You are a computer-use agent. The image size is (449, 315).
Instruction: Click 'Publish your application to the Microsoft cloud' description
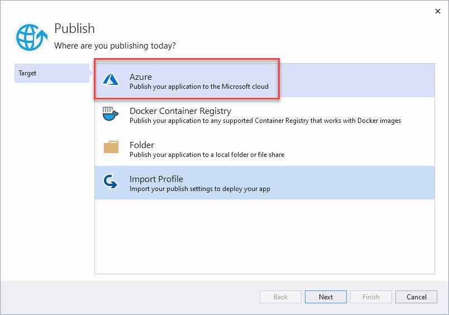click(199, 87)
